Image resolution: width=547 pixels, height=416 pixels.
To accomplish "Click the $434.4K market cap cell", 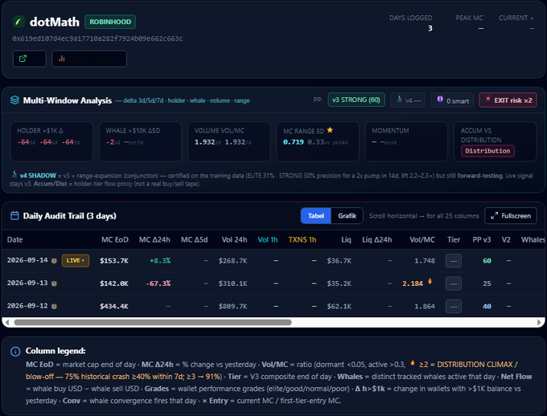I will pyautogui.click(x=114, y=306).
